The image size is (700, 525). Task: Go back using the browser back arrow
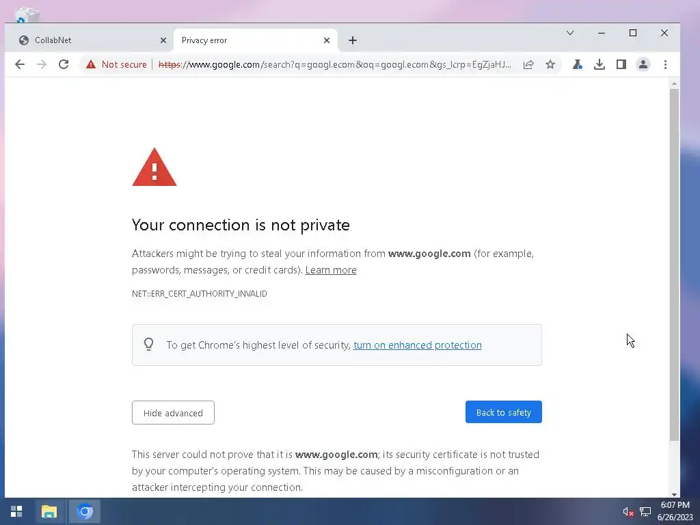pos(20,64)
